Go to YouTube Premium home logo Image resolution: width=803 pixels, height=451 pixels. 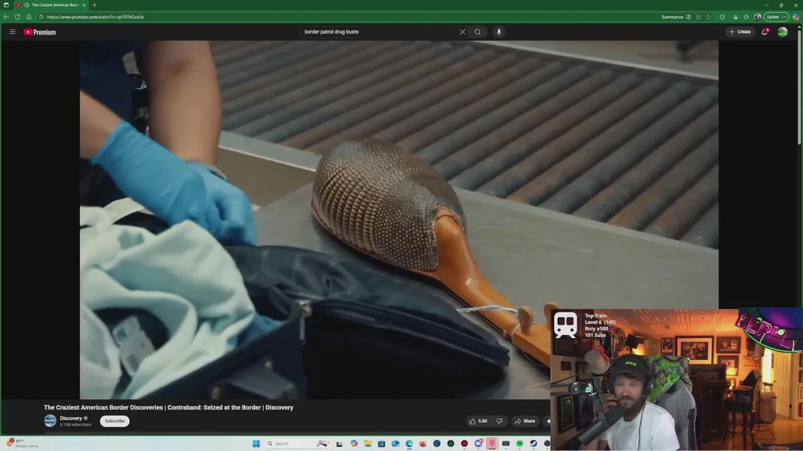[40, 32]
